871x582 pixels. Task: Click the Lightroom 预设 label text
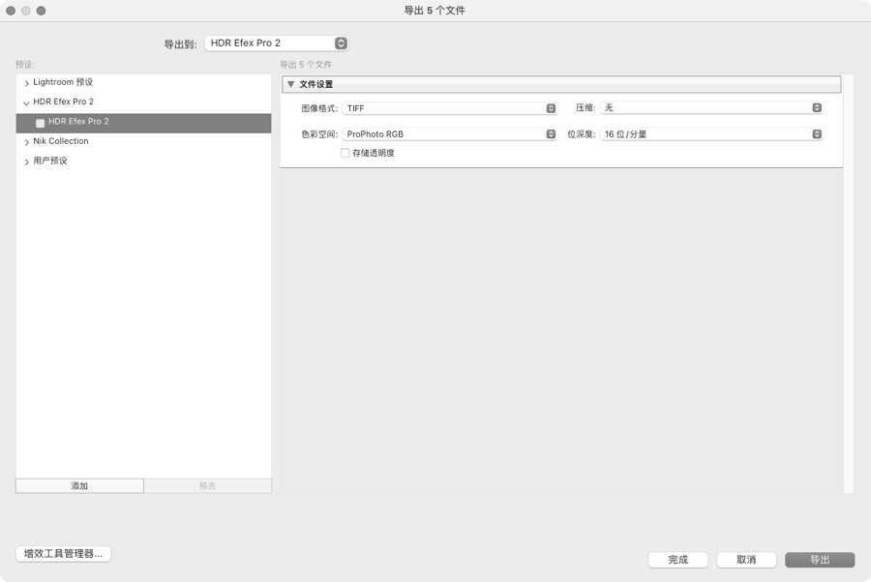[x=63, y=82]
